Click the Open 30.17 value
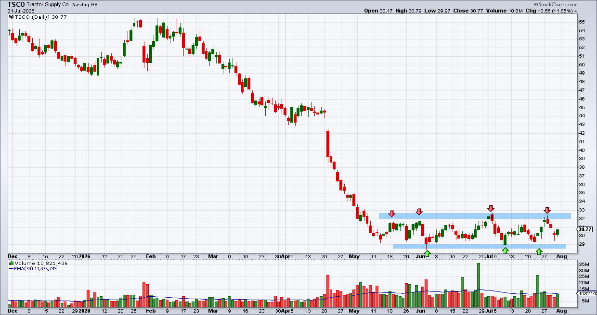Viewport: 597px width, 315px height. coord(378,10)
